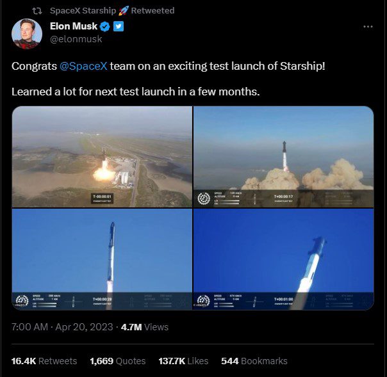Show the 137.7K Likes list

click(183, 361)
